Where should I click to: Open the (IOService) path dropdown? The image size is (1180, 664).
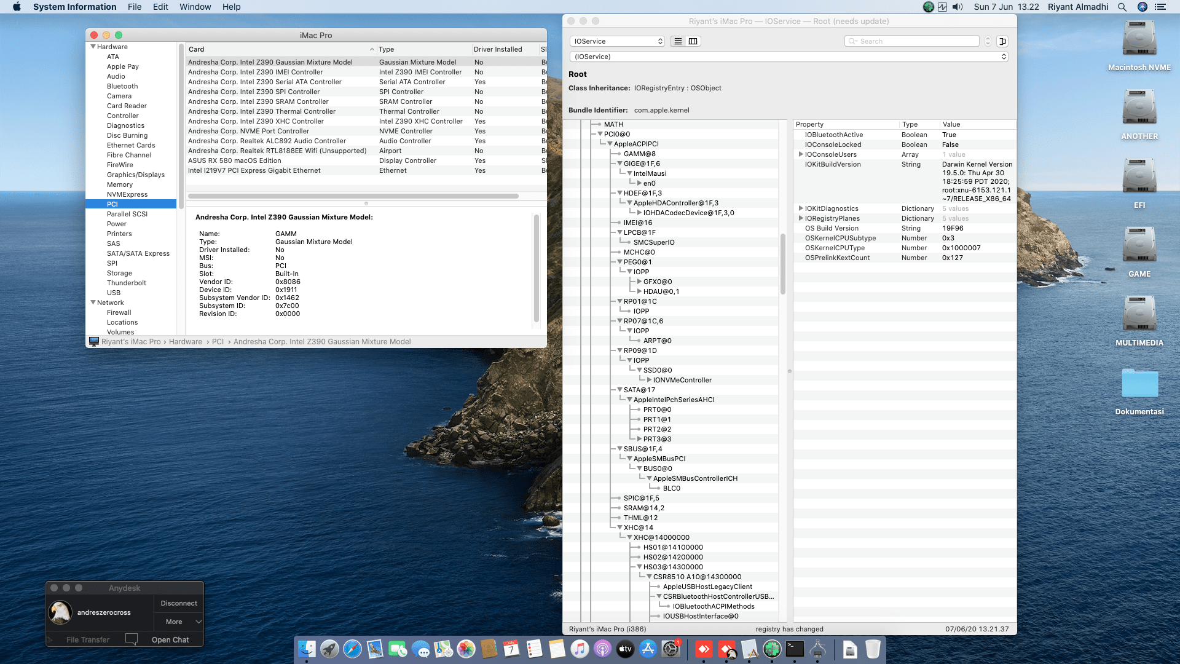[x=789, y=57]
